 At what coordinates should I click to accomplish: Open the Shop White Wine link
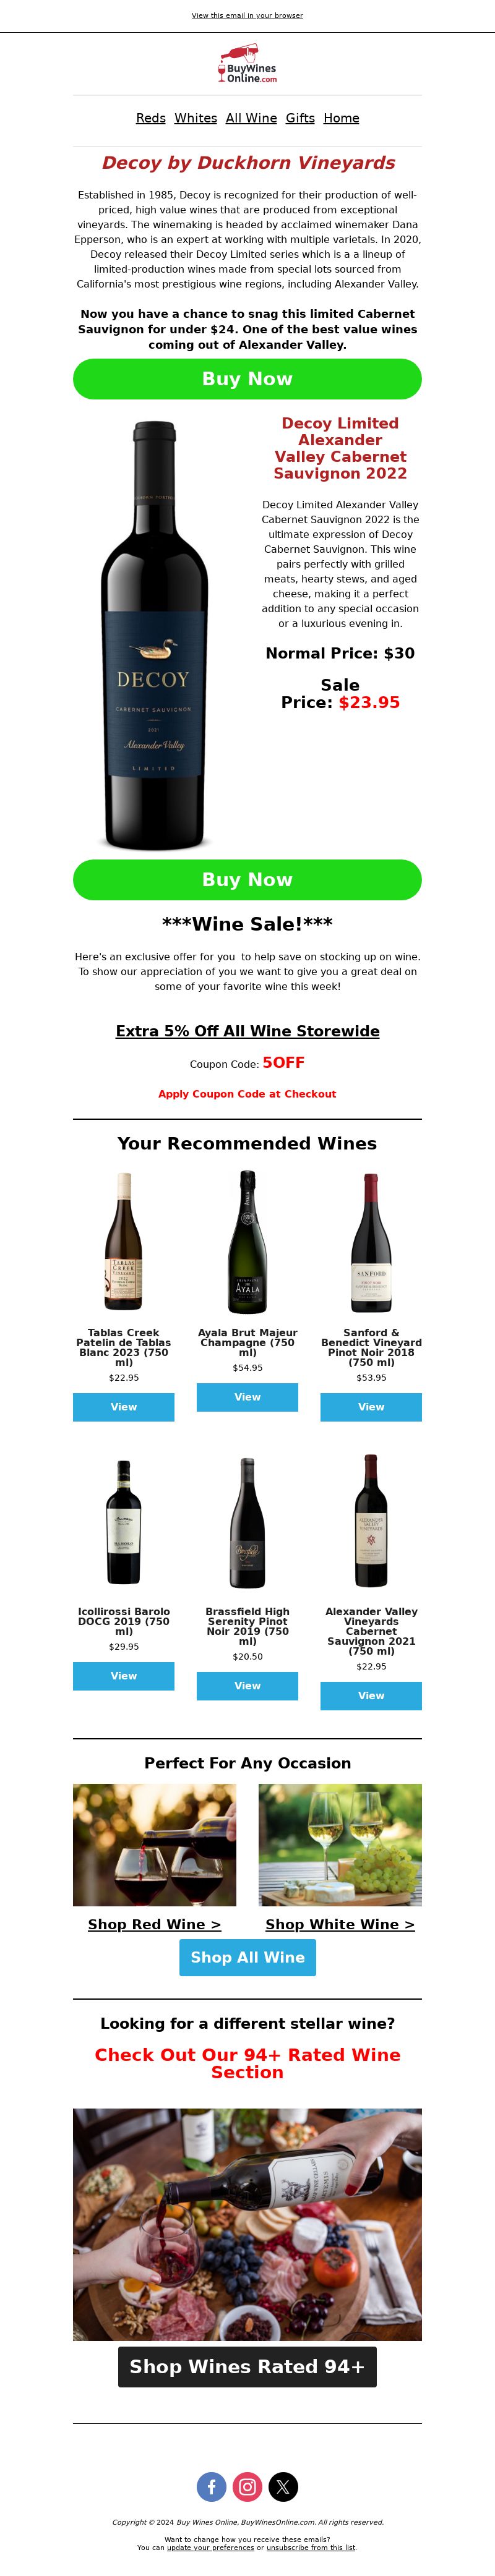pyautogui.click(x=340, y=1924)
